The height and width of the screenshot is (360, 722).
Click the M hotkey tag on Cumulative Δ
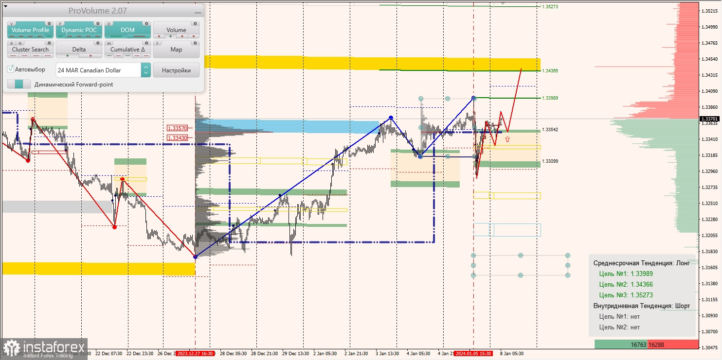click(109, 43)
